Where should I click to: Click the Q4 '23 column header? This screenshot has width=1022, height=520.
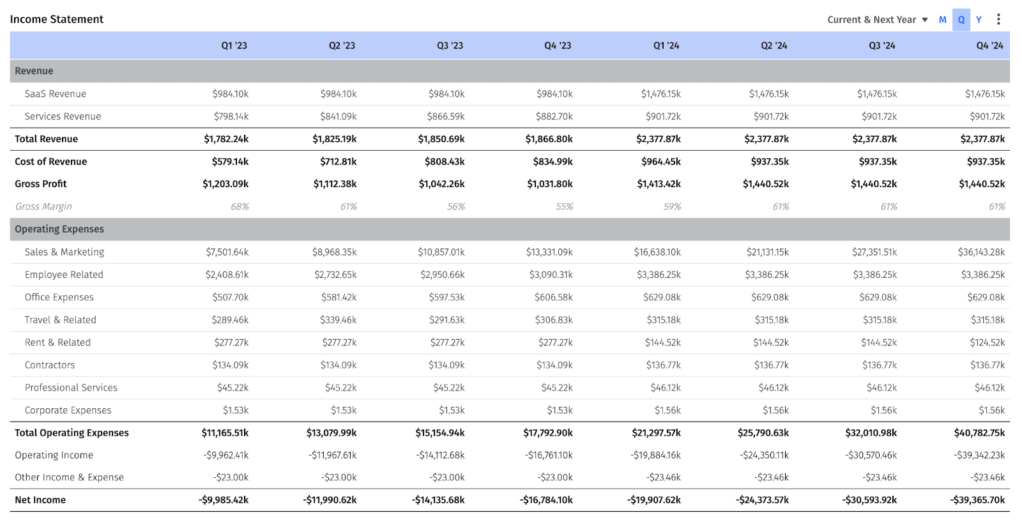pyautogui.click(x=558, y=46)
